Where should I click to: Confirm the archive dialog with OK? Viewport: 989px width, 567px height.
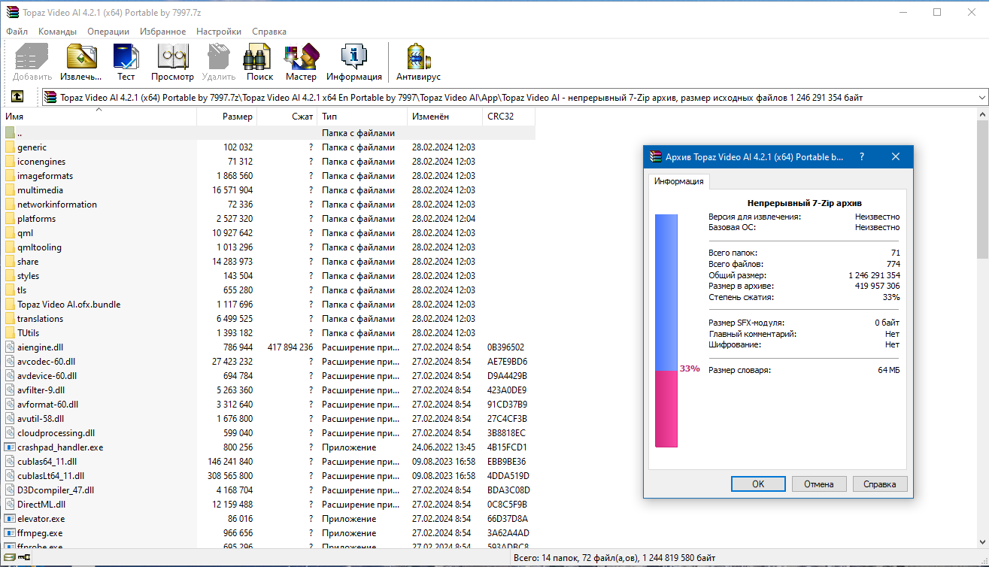click(758, 484)
